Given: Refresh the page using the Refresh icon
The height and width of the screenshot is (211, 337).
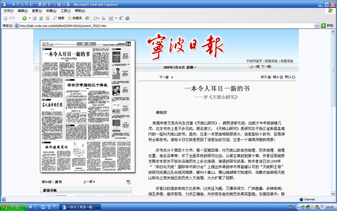Looking at the screenshot, I should tap(41, 18).
